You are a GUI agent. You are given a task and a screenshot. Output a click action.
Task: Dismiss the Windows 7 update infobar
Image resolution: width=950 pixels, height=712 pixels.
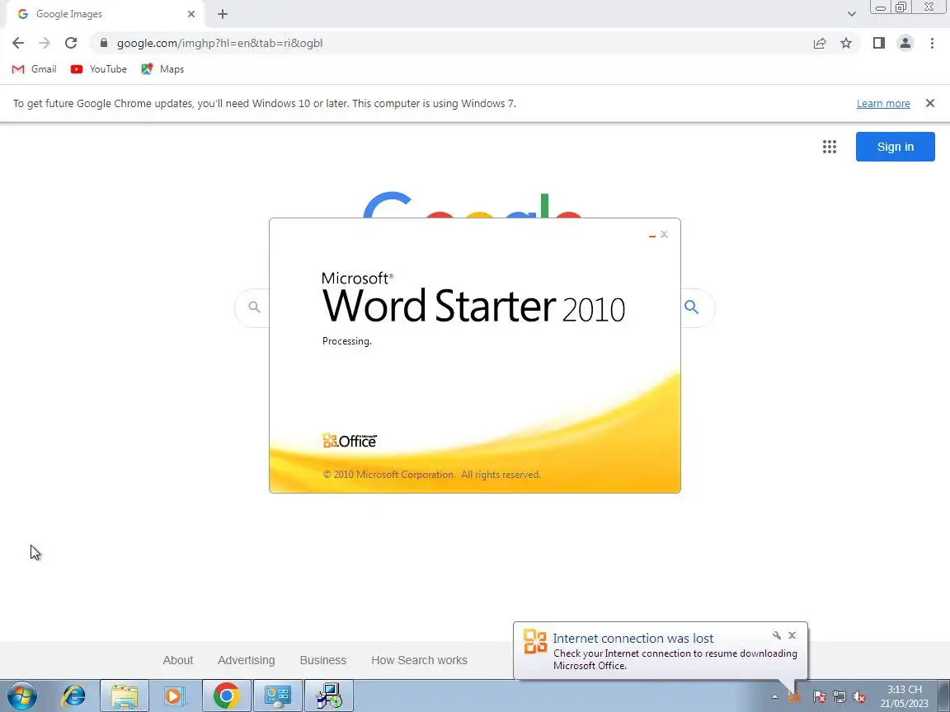click(x=930, y=104)
